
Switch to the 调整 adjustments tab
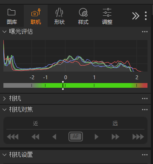pyautogui.click(x=107, y=16)
